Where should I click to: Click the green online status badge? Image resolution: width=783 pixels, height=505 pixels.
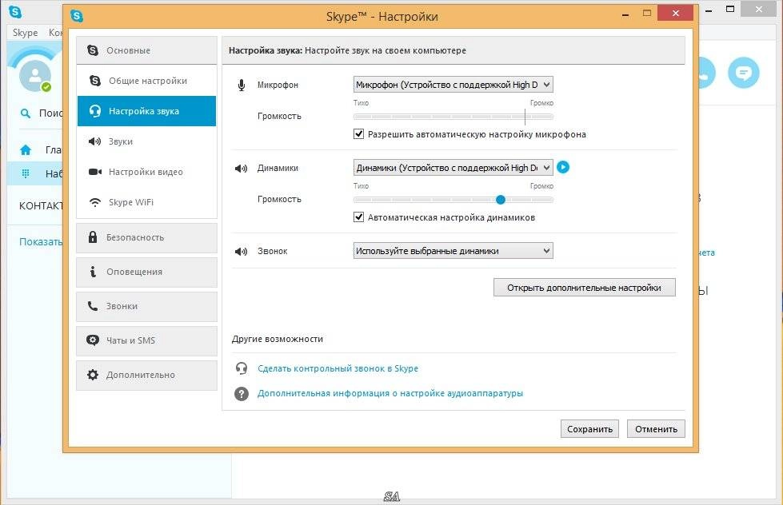(x=46, y=87)
